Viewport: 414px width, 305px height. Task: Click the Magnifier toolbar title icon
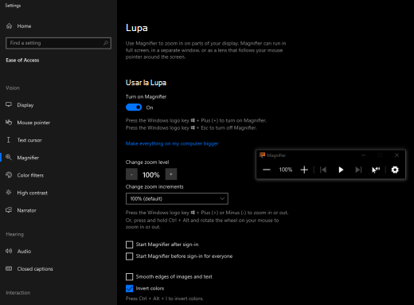coord(262,155)
